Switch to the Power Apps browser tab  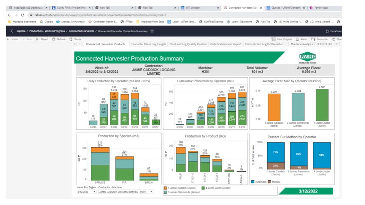321,8
